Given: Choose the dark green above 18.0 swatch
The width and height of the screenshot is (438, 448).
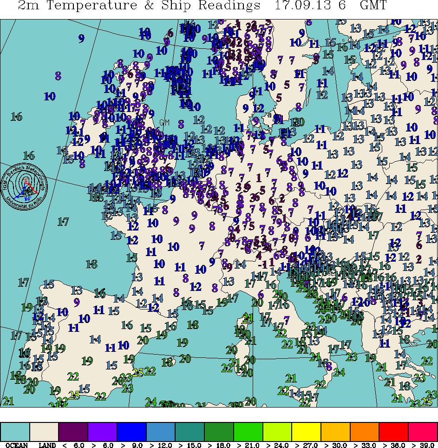Looking at the screenshot, I should (219, 432).
